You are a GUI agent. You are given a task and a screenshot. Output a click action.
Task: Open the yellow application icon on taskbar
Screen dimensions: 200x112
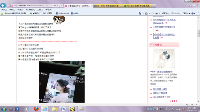72,109
